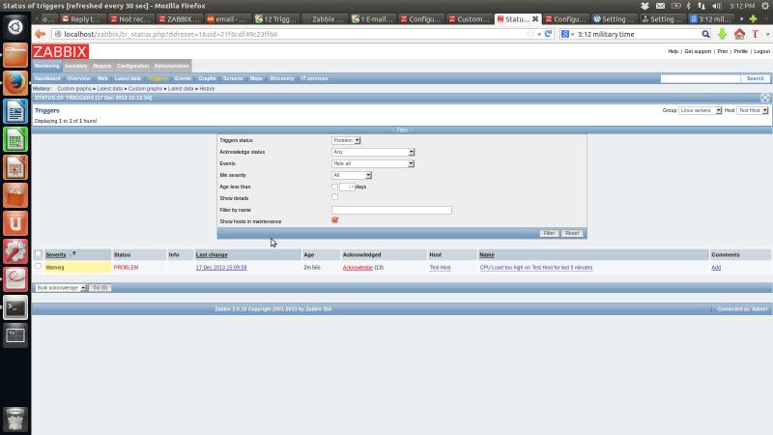Viewport: 773px width, 435px height.
Task: Open the Graphs submenu item
Action: point(207,78)
